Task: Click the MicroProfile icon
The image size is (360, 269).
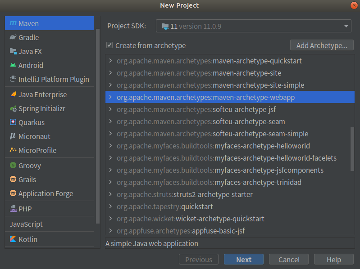Action: tap(13, 150)
